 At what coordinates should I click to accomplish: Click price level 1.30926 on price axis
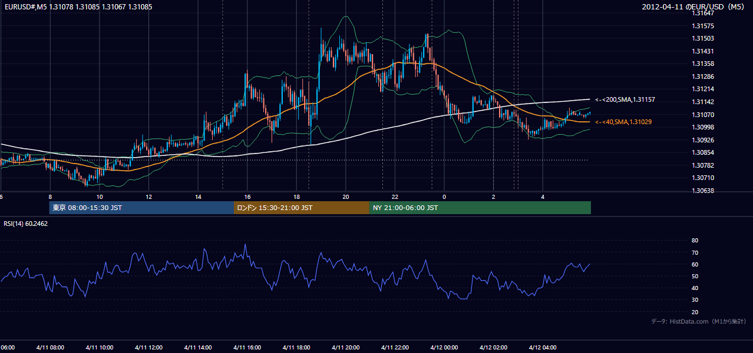(702, 140)
